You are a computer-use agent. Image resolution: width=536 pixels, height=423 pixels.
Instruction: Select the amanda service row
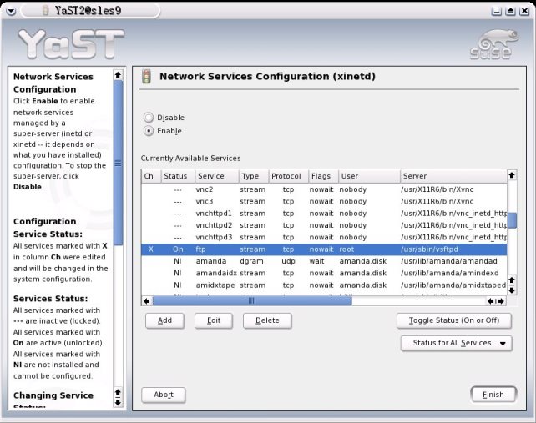point(324,261)
